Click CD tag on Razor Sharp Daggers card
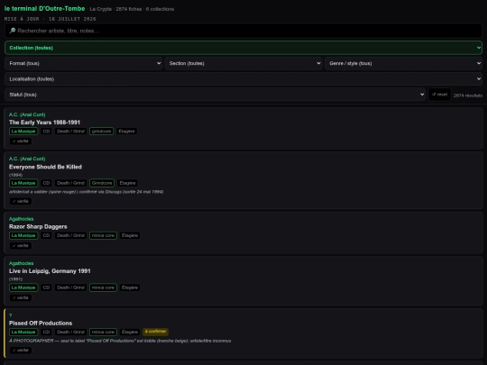Viewport: 487px width, 365px height. (46, 235)
